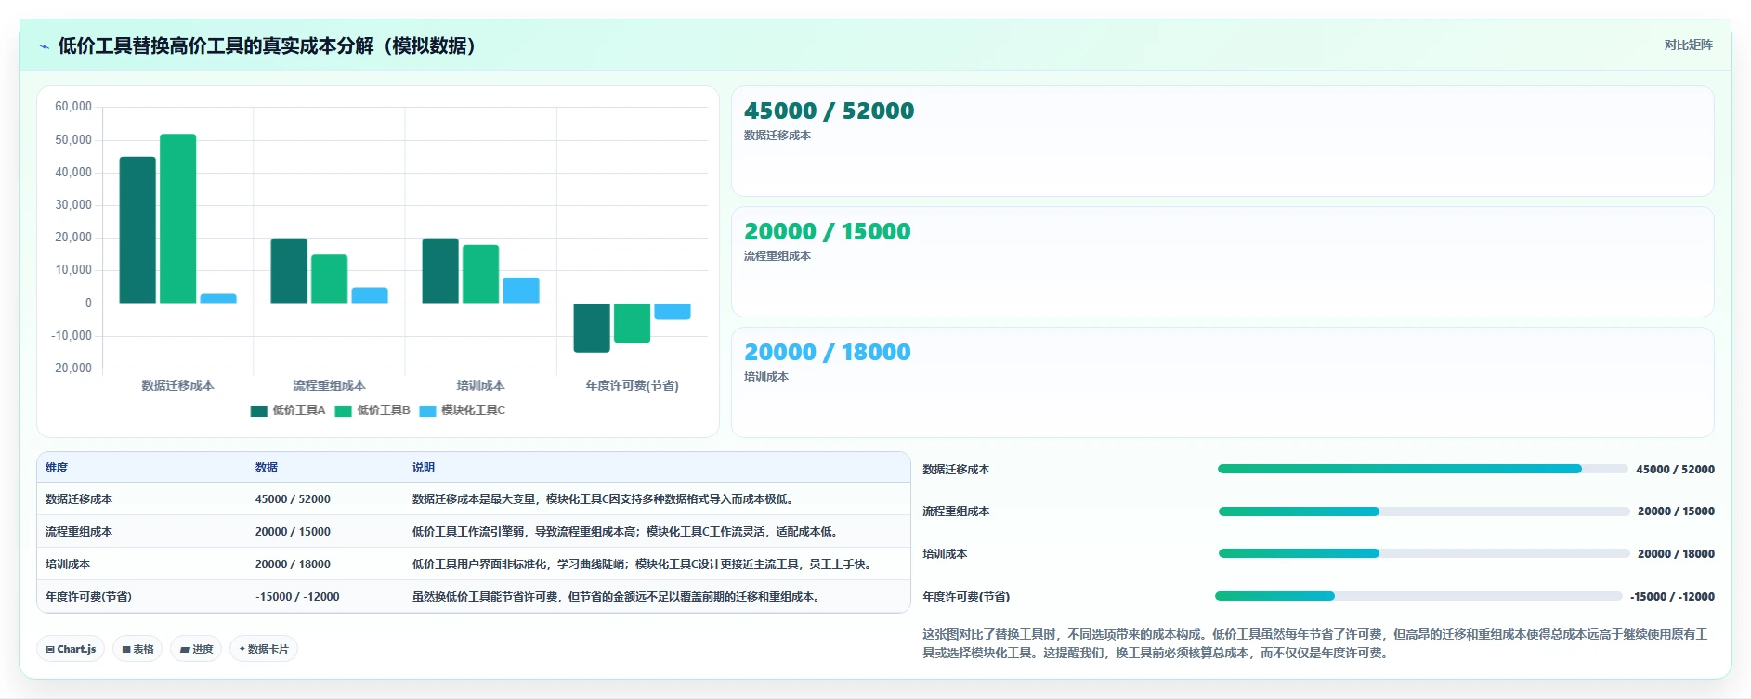
Task: Click the 表格 tag chip
Action: click(137, 649)
